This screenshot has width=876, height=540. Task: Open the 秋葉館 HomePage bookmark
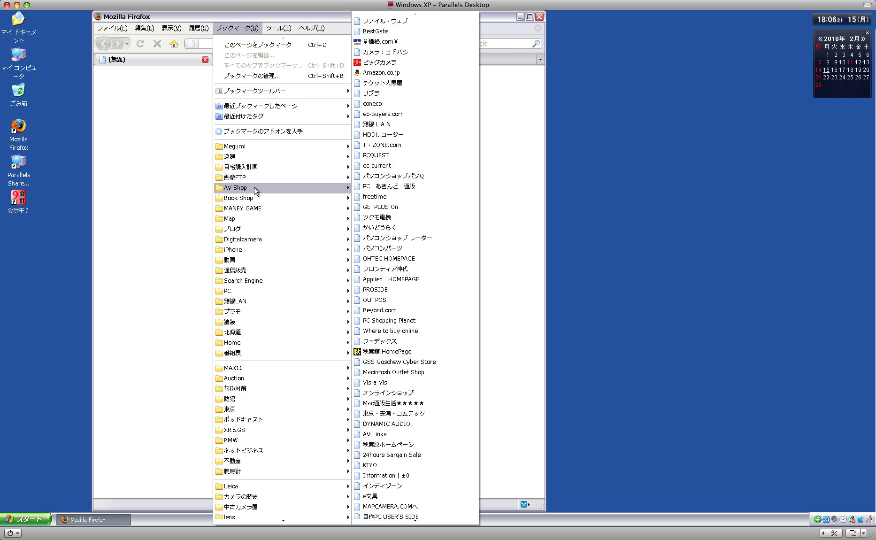point(415,351)
